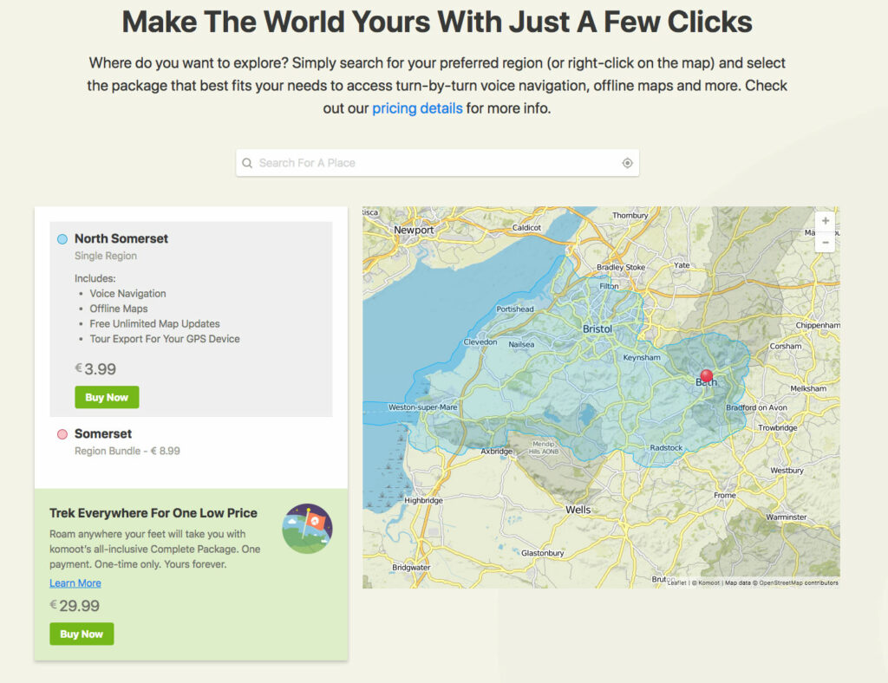
Task: Click Frome label on the map
Action: pos(725,495)
